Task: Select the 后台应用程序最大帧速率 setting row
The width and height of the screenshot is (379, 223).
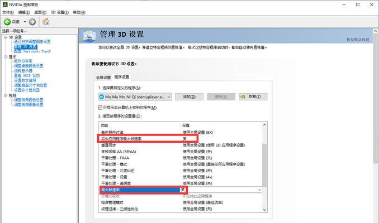Action: click(181, 139)
